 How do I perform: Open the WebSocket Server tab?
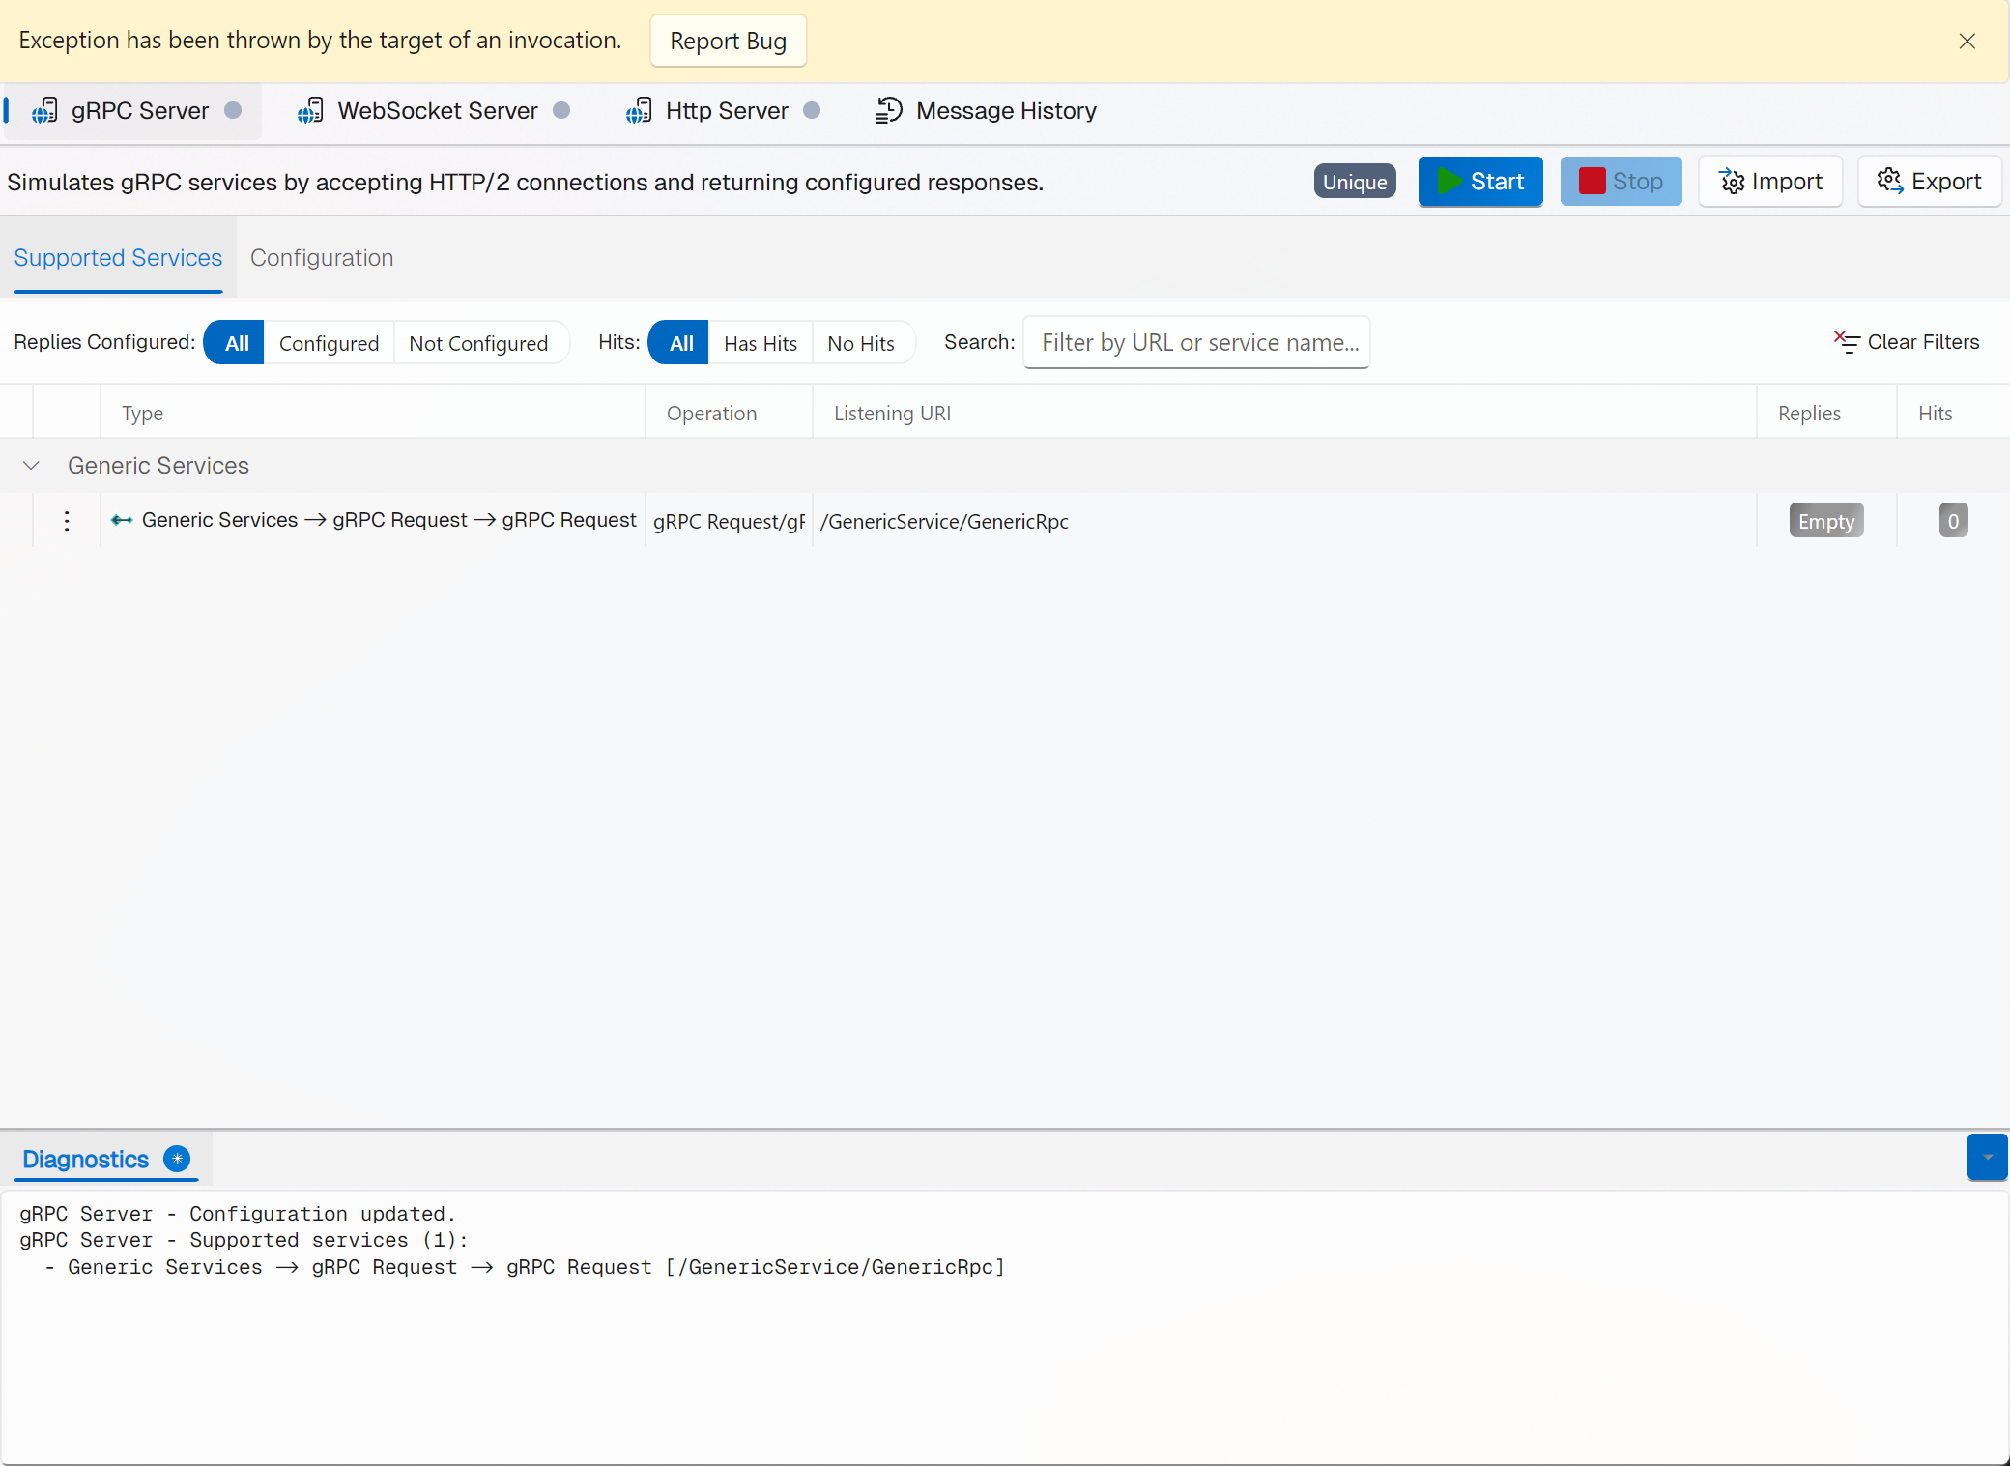click(x=435, y=111)
